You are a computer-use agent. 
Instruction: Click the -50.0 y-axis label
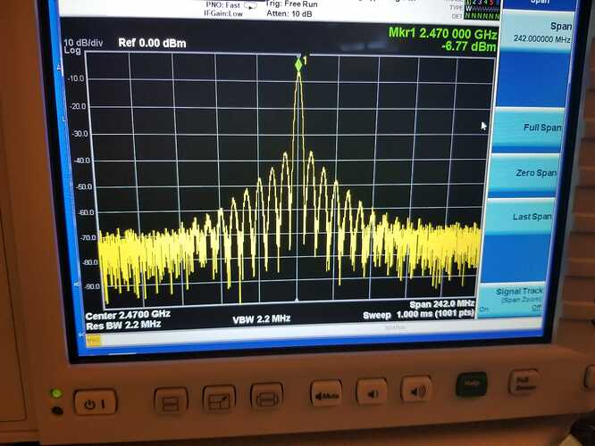pyautogui.click(x=84, y=186)
